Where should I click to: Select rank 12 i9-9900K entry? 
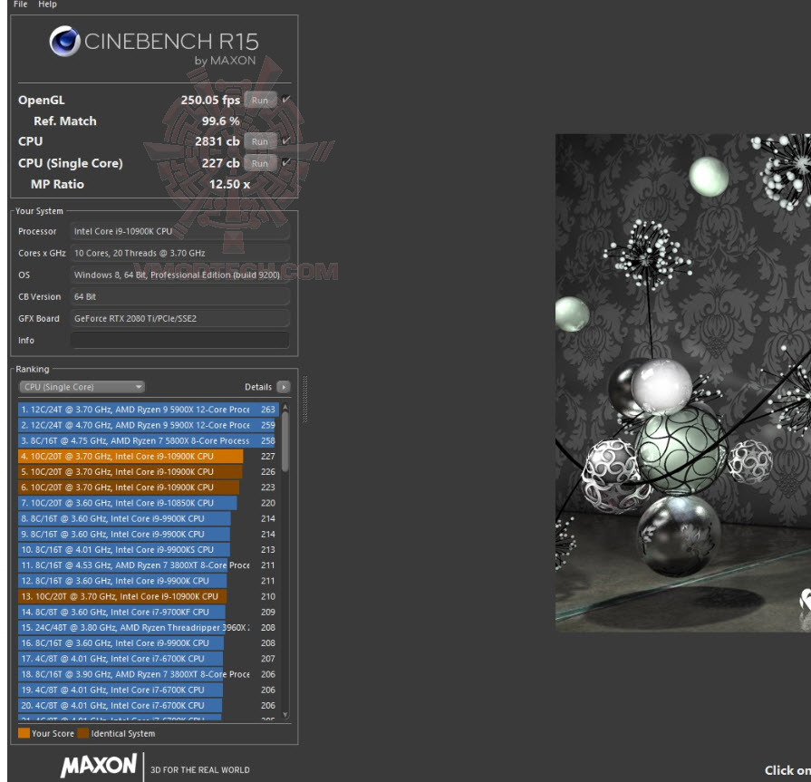(x=149, y=580)
